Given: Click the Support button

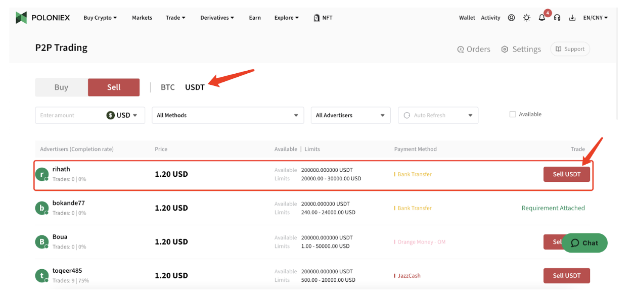Looking at the screenshot, I should [x=570, y=49].
